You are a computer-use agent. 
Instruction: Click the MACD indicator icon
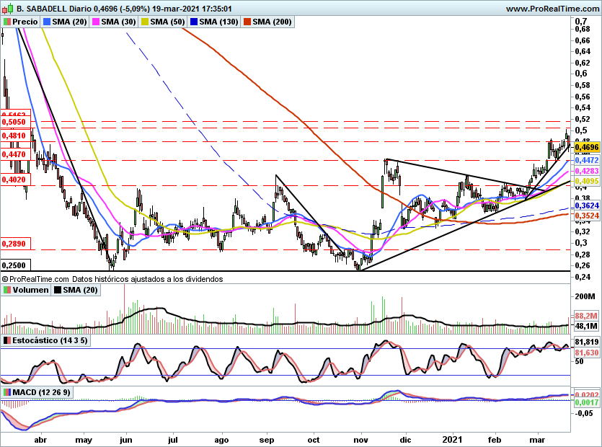6,391
